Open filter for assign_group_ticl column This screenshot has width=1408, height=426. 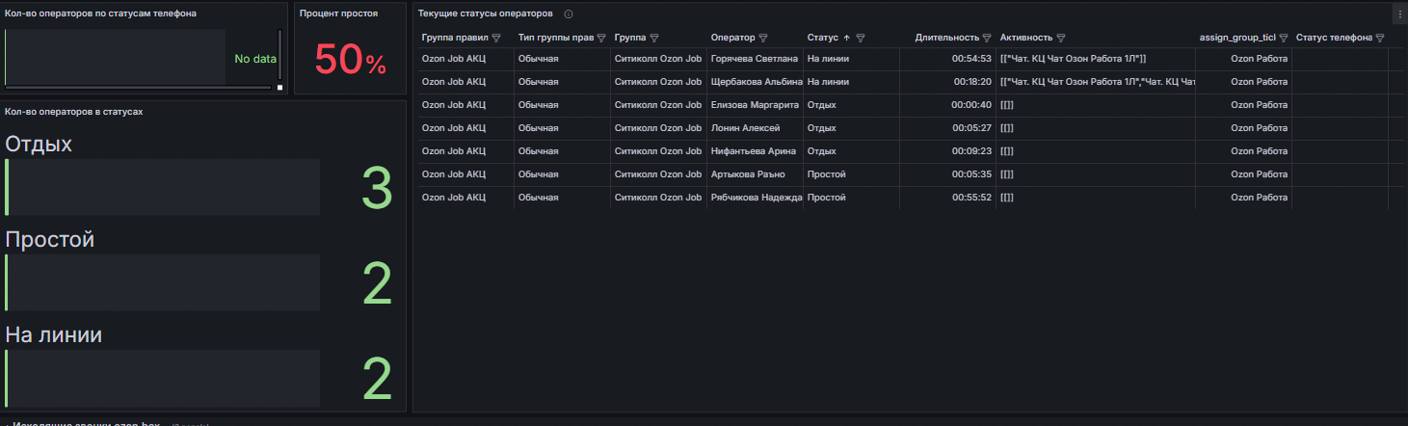pos(1284,38)
